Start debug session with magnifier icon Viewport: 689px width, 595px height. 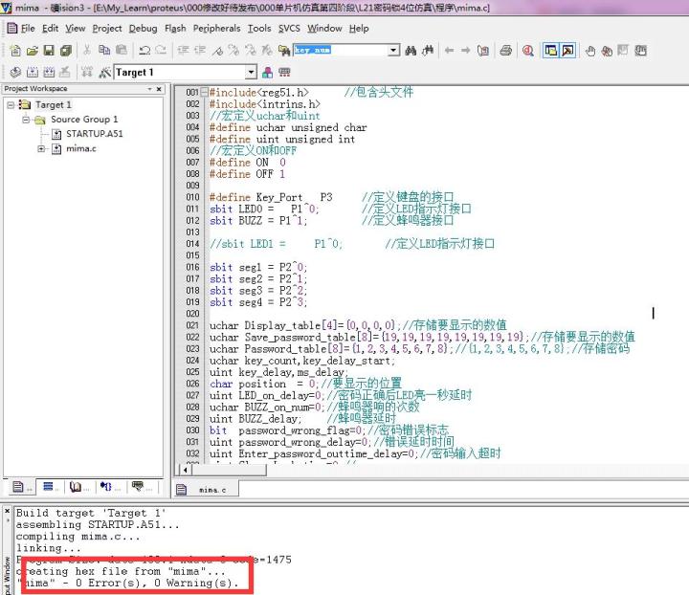[528, 50]
